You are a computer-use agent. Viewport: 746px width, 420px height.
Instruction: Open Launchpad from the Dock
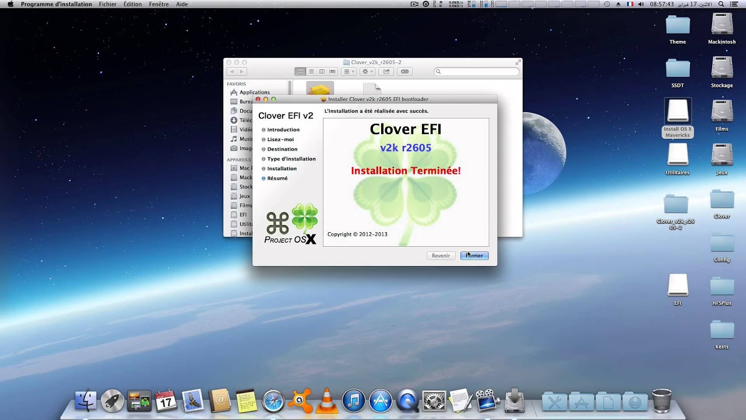click(x=112, y=401)
